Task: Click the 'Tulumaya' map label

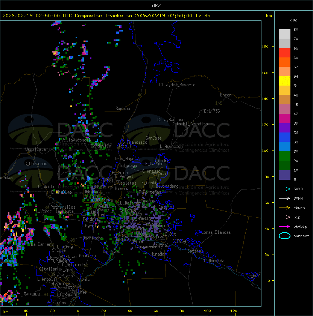Action: 128,166
